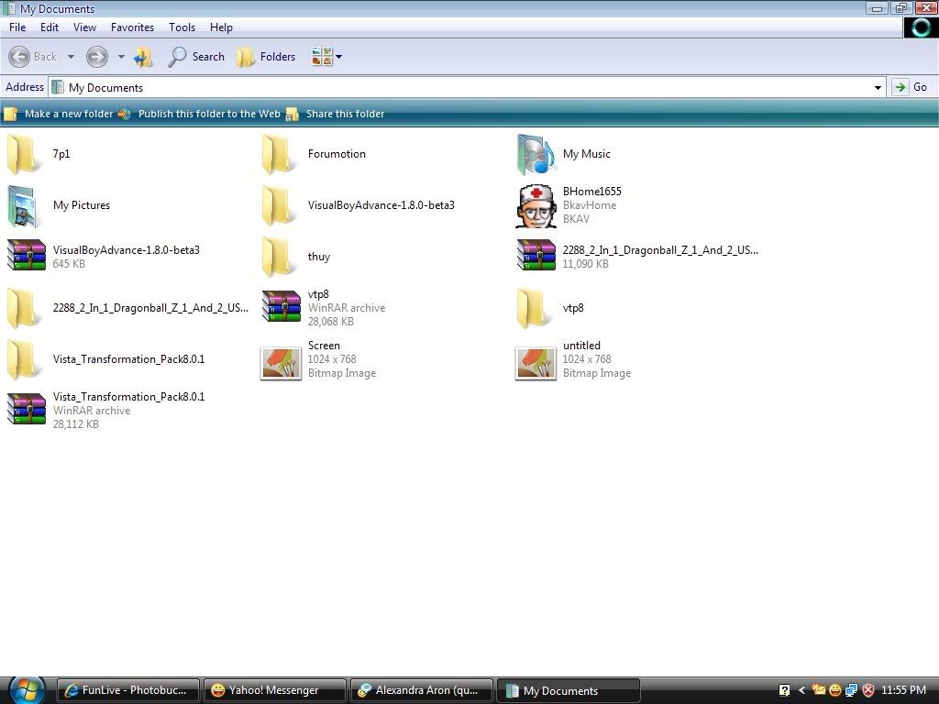Expand hidden tray icons arrow

click(801, 690)
